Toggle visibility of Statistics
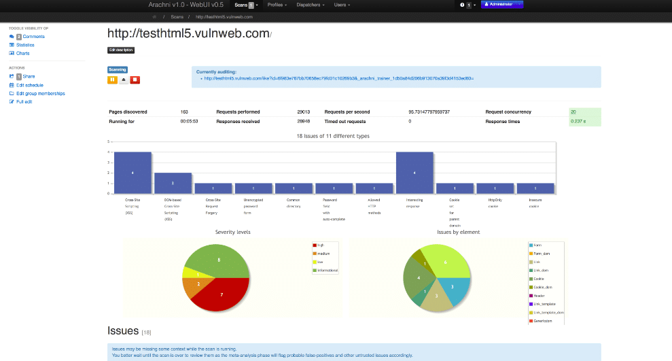The image size is (672, 361). 25,45
